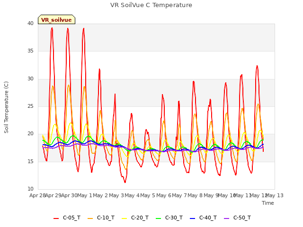303x227 pixels.
Task: Toggle the C-05_T series label
Action: pos(71,218)
